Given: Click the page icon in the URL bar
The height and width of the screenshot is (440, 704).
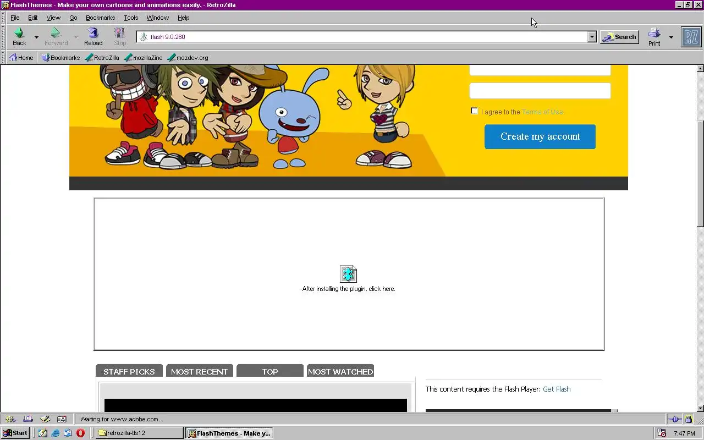Looking at the screenshot, I should tap(144, 37).
